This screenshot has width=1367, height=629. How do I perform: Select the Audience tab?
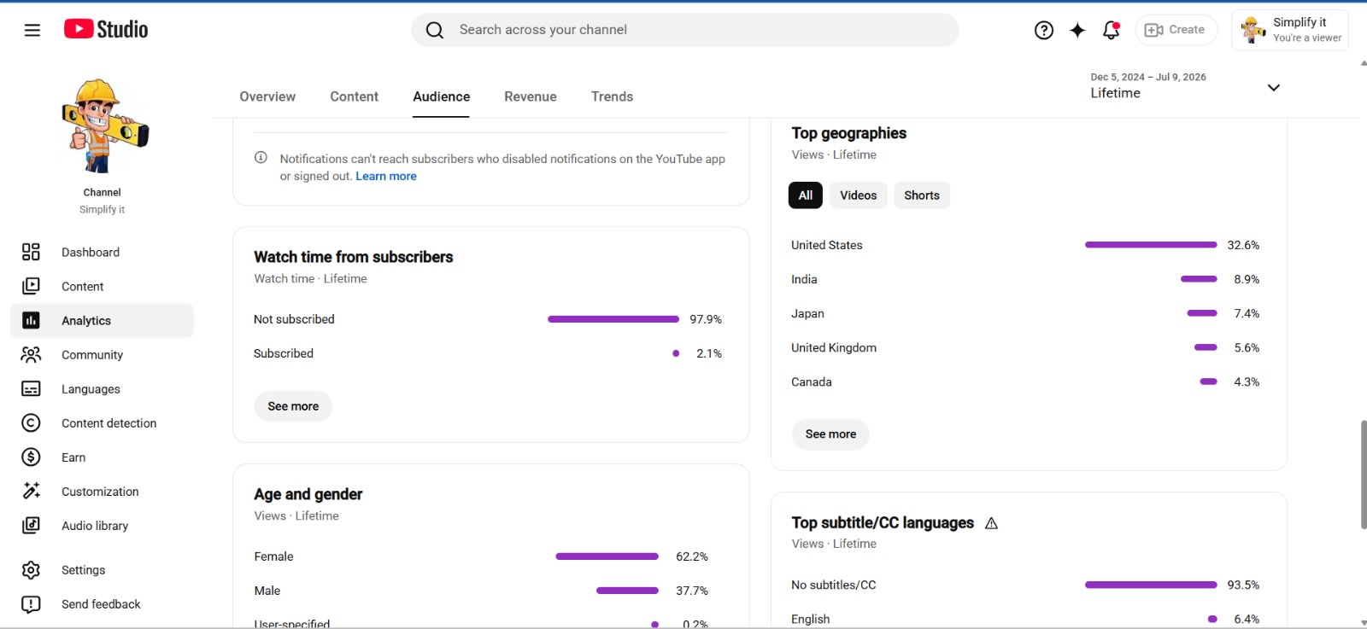pyautogui.click(x=442, y=96)
